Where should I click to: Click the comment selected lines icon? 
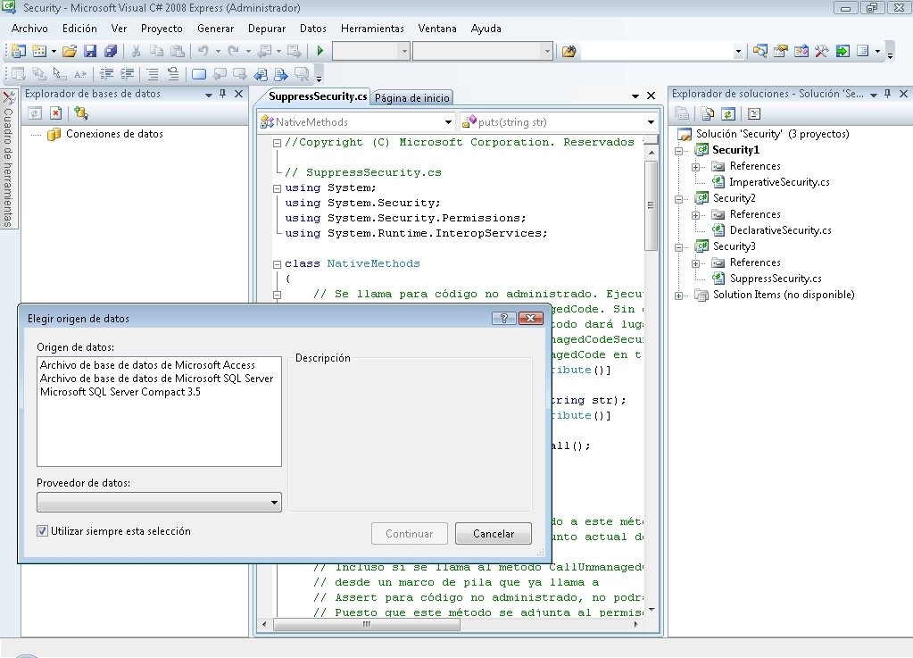pos(153,74)
